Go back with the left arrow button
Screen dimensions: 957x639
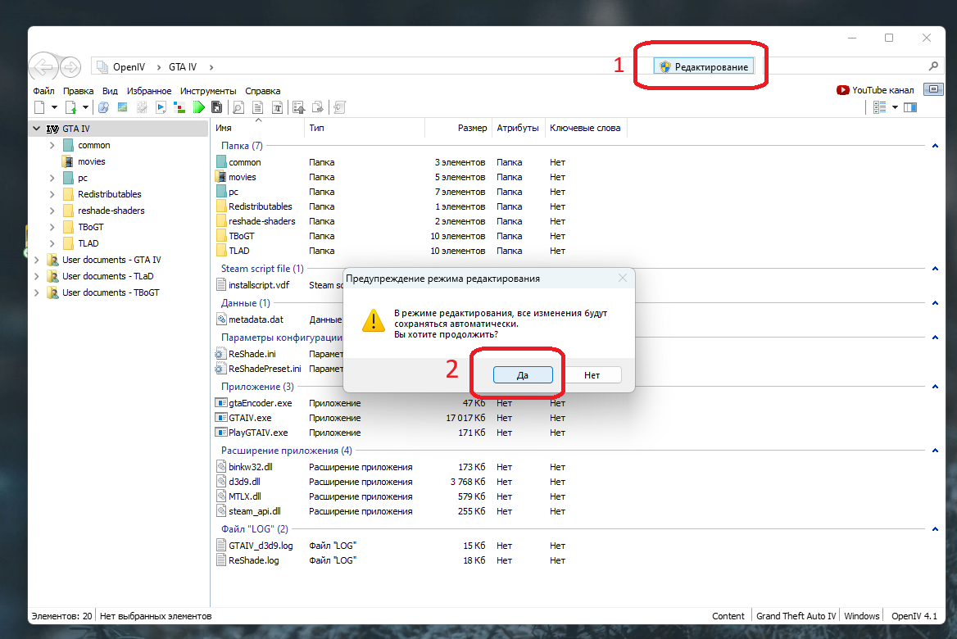pos(43,66)
